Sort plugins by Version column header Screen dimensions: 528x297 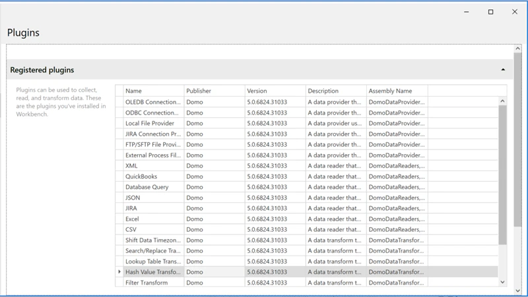coord(275,91)
